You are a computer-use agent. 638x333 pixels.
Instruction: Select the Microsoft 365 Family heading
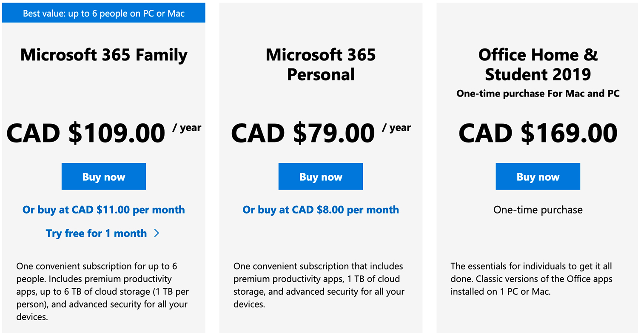pyautogui.click(x=104, y=55)
